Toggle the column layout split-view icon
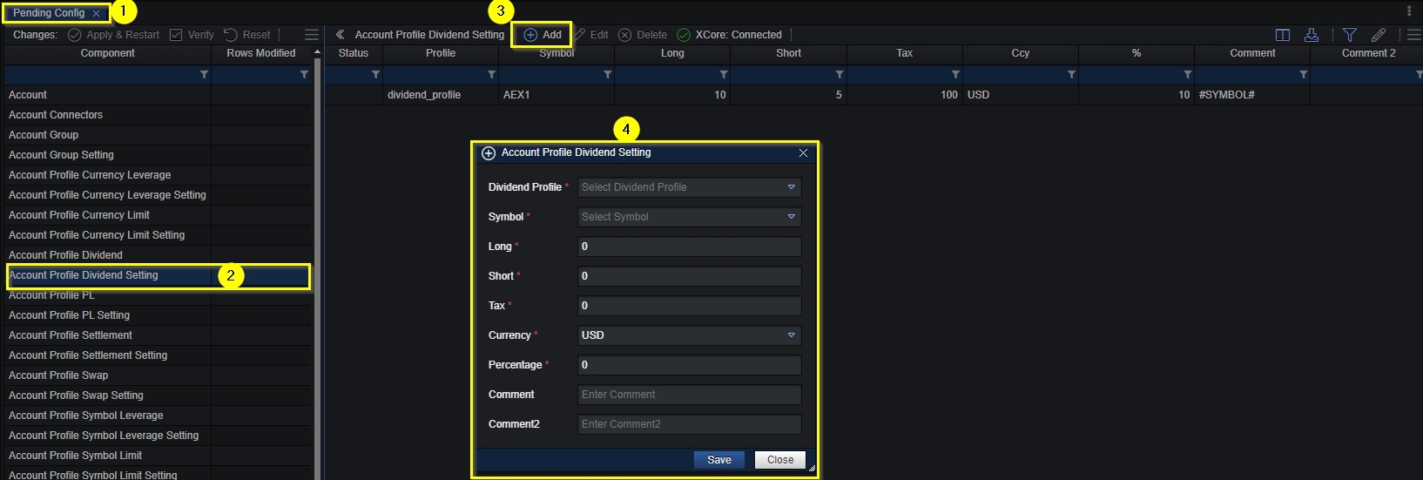The width and height of the screenshot is (1423, 480). tap(1283, 35)
